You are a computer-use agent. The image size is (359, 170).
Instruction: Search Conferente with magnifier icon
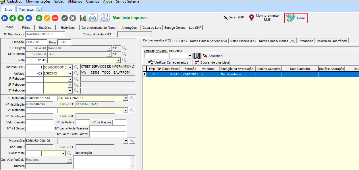coord(69,154)
